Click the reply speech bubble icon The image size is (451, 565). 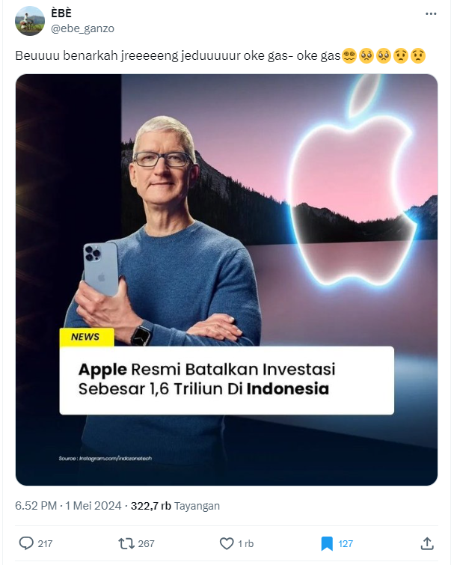26,543
